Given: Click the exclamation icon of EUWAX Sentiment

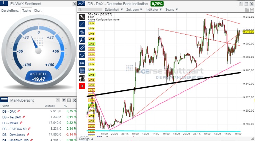Looking at the screenshot, I should click(4, 3).
